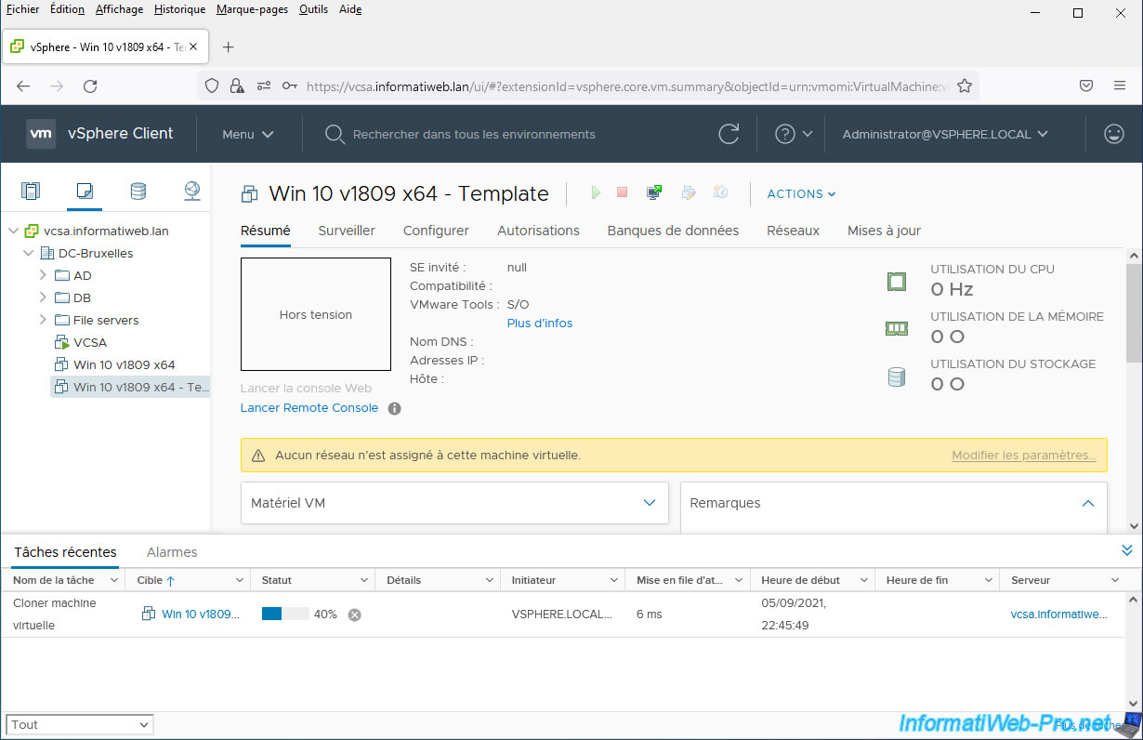The height and width of the screenshot is (740, 1143).
Task: Open the Administrator@VSPHERE.LOCAL user menu
Action: pyautogui.click(x=945, y=134)
